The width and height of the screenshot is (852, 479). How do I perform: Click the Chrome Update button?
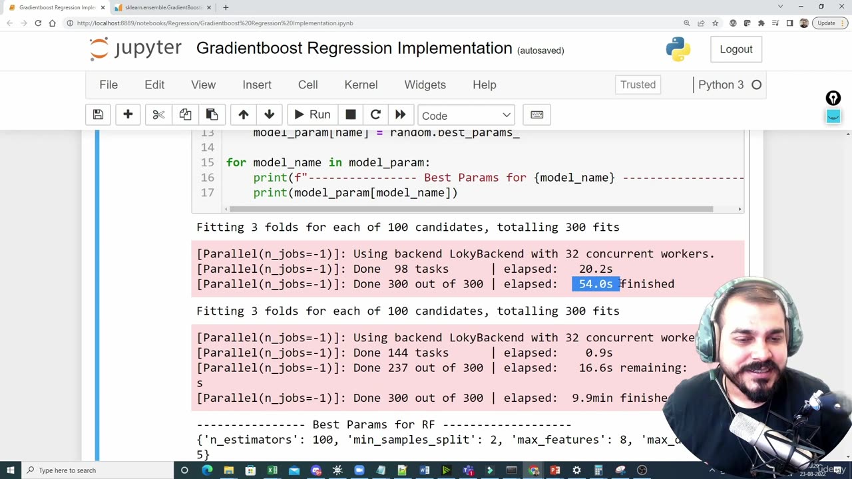click(829, 23)
